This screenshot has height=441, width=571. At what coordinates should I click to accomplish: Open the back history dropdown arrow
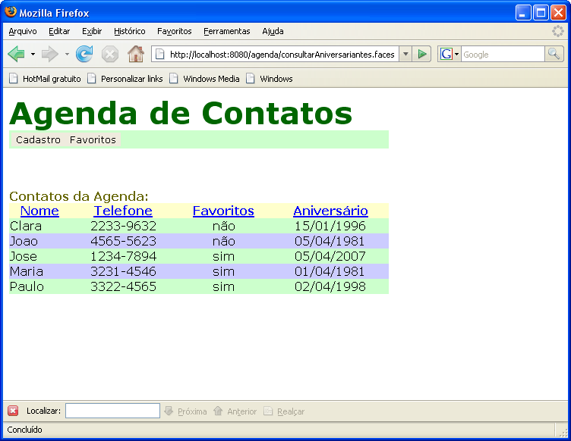(33, 55)
